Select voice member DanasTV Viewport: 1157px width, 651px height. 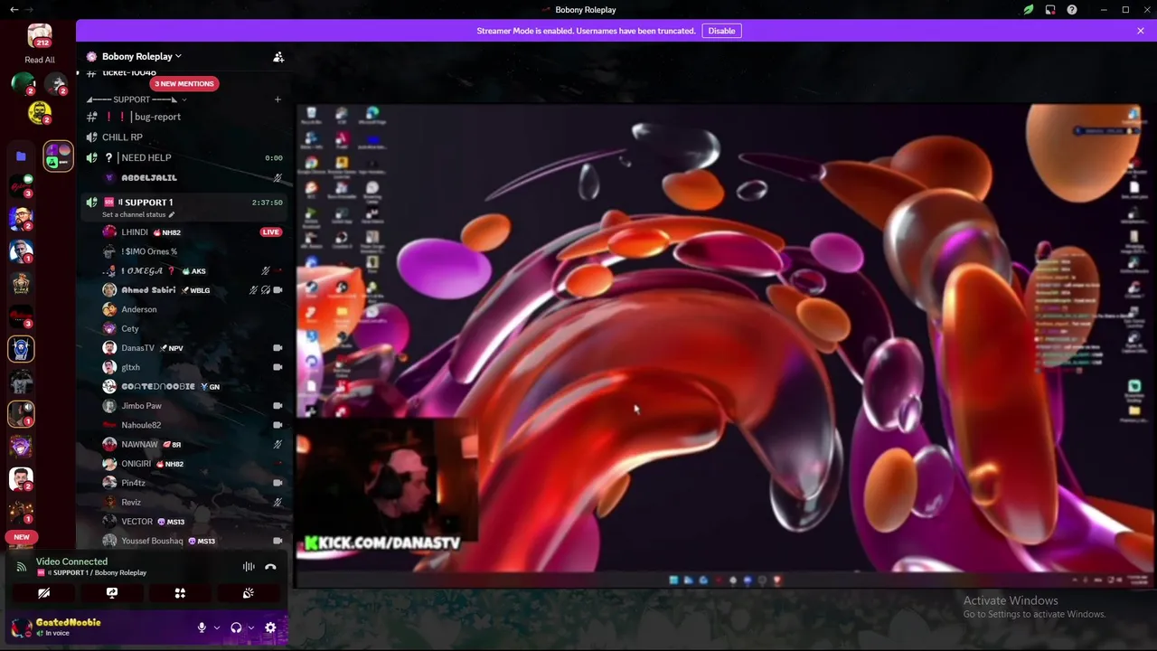[x=192, y=348]
